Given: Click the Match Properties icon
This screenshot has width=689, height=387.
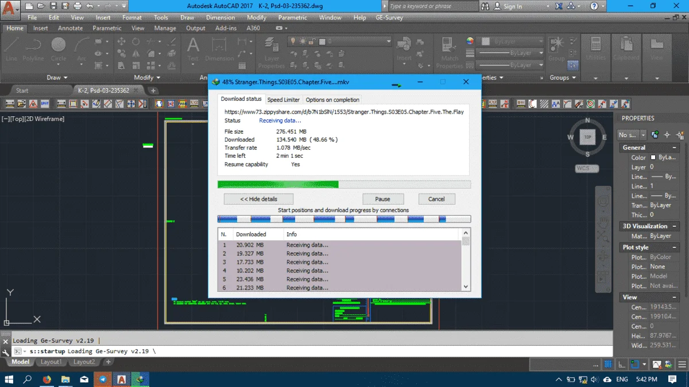Looking at the screenshot, I should pos(450,53).
